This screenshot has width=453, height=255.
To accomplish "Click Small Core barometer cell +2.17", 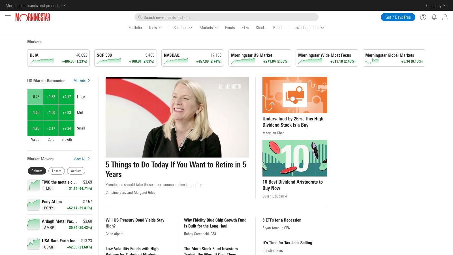I will (51, 128).
